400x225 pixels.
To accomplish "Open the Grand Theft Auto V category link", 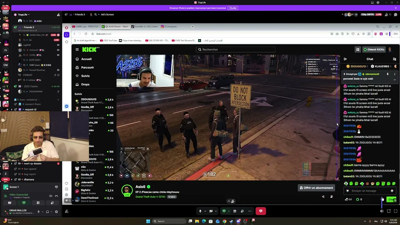I will click(x=150, y=197).
